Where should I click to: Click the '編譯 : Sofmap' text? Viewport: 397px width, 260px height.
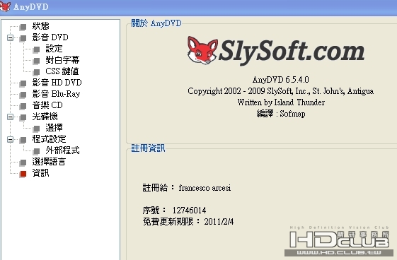click(x=281, y=114)
